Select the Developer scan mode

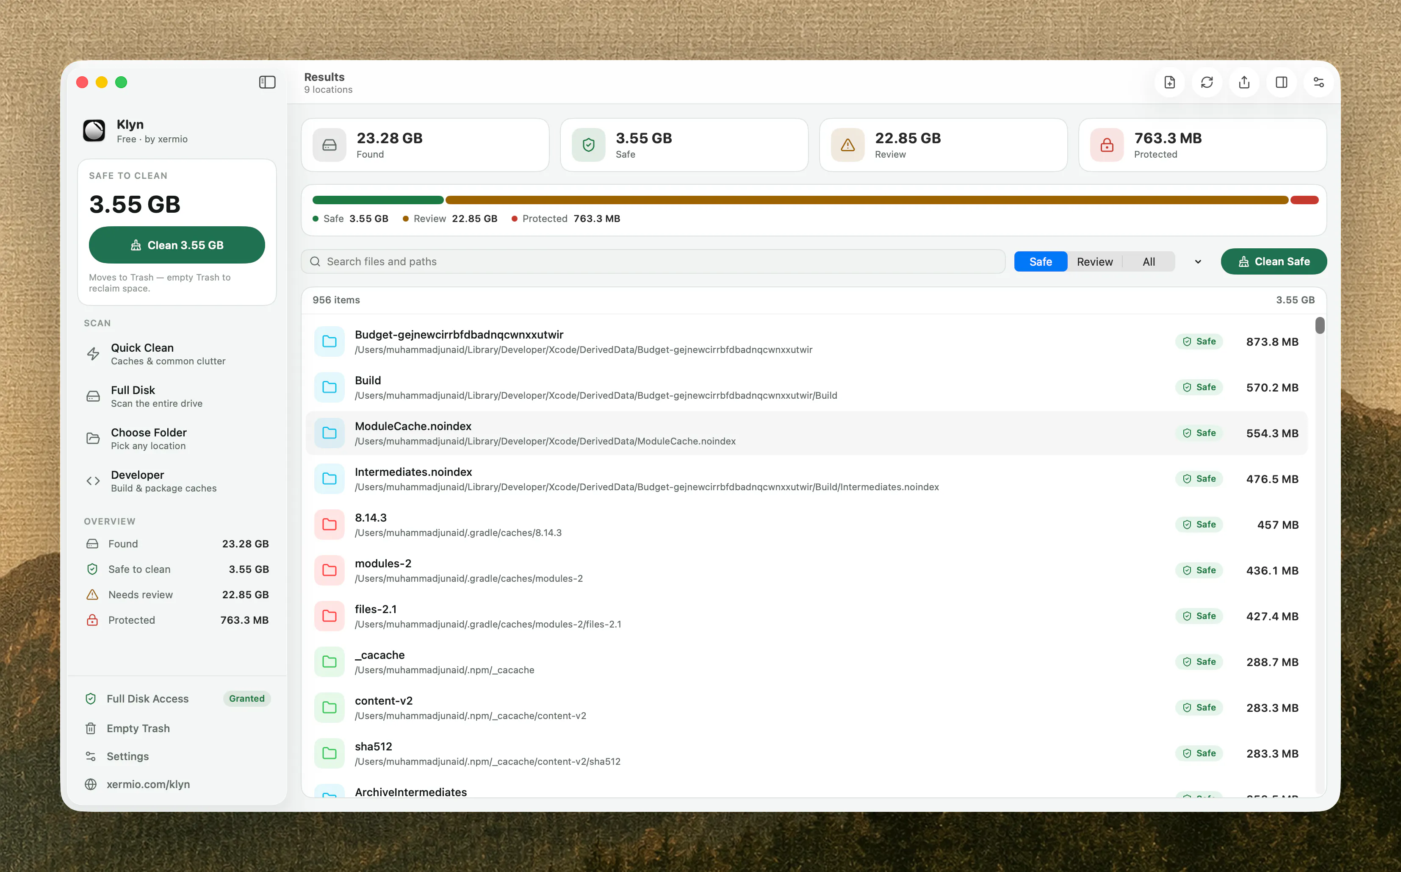(x=176, y=481)
